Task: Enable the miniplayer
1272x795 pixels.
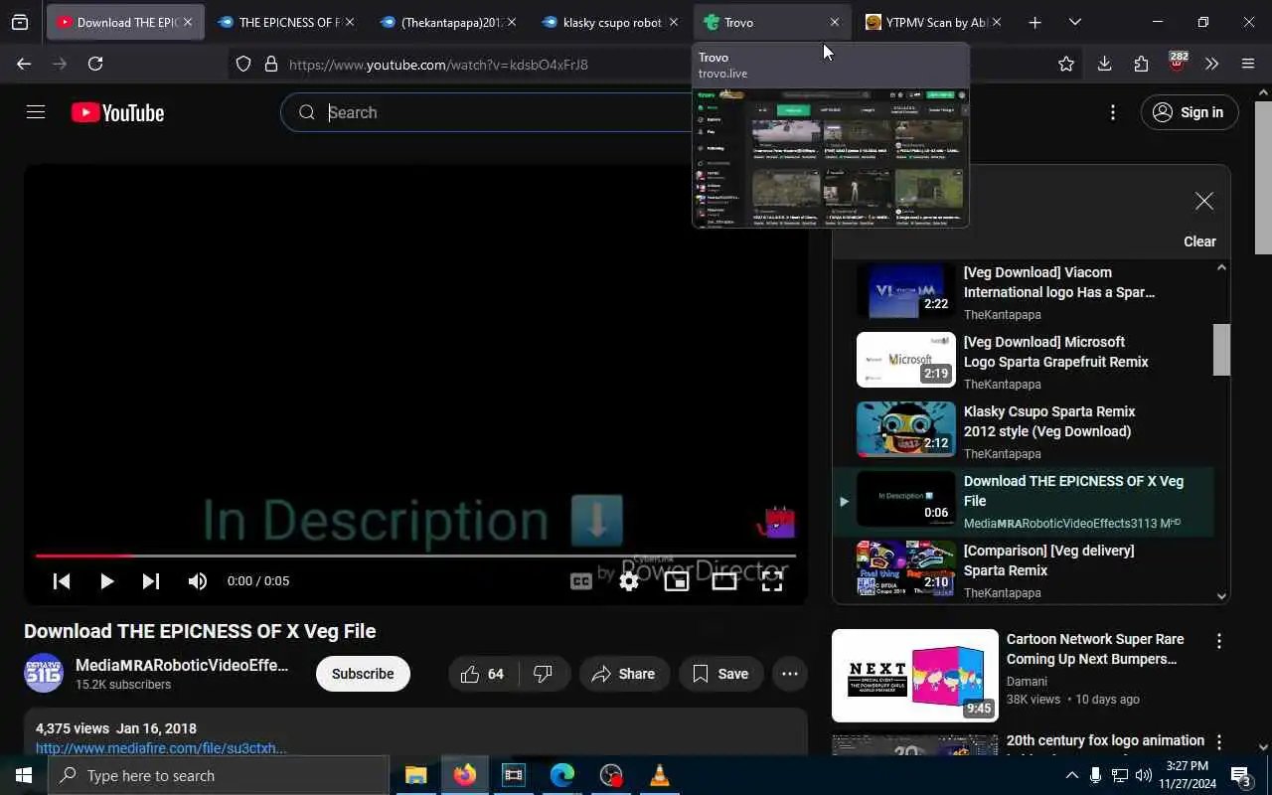Action: tap(677, 581)
